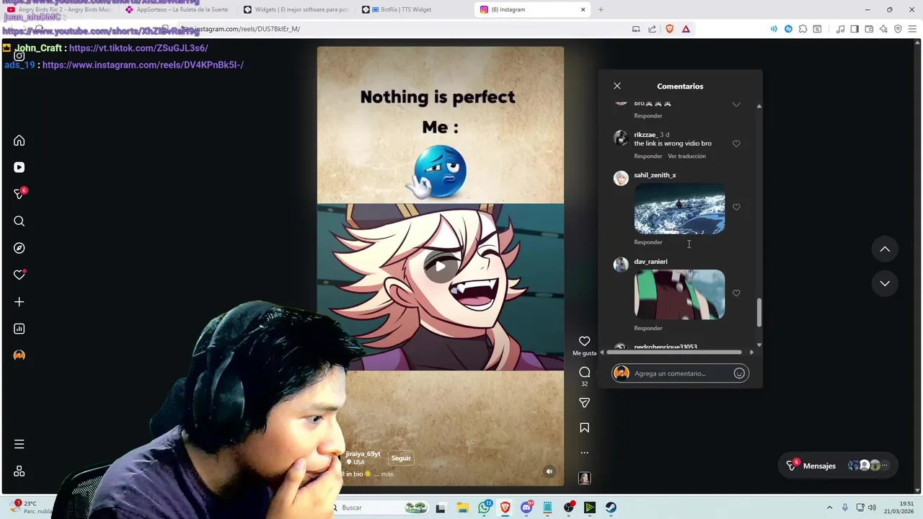The image size is (923, 519).
Task: Open the reel's three-dot options
Action: 584,453
